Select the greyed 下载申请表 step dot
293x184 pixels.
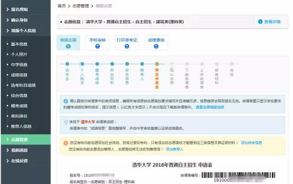point(187,64)
